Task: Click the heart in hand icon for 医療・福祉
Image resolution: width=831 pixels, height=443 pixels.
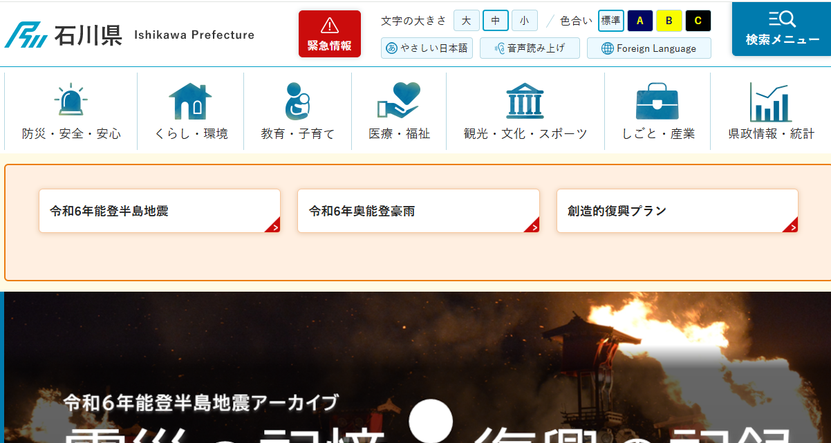Action: 399,101
